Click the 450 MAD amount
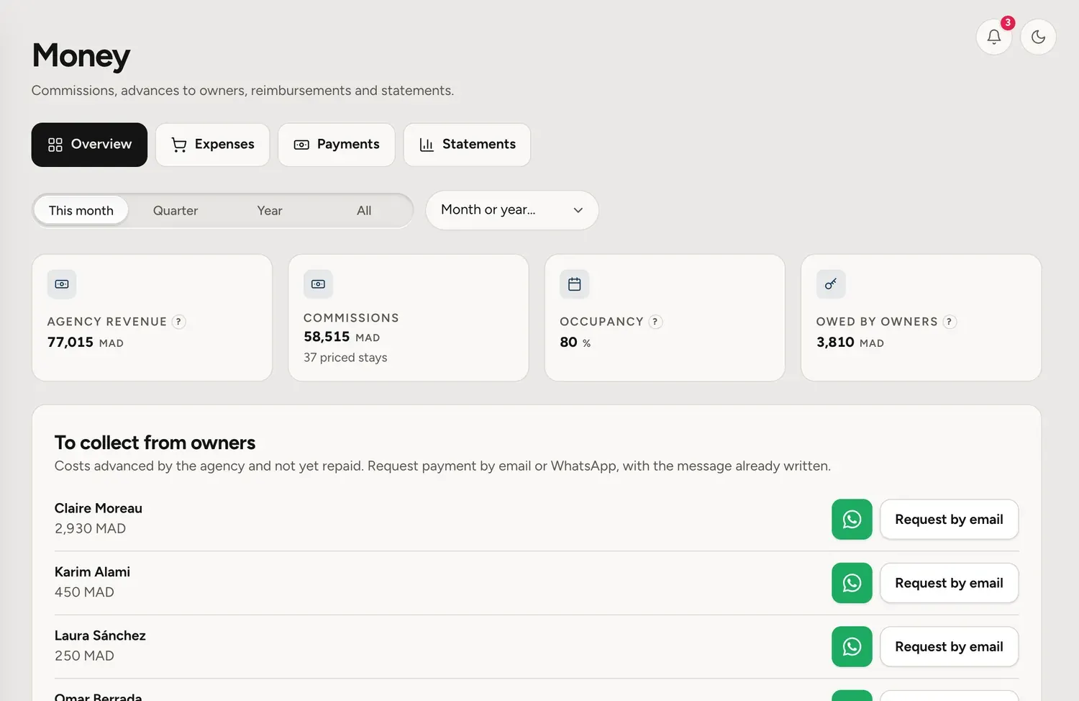This screenshot has width=1079, height=701. tap(84, 592)
